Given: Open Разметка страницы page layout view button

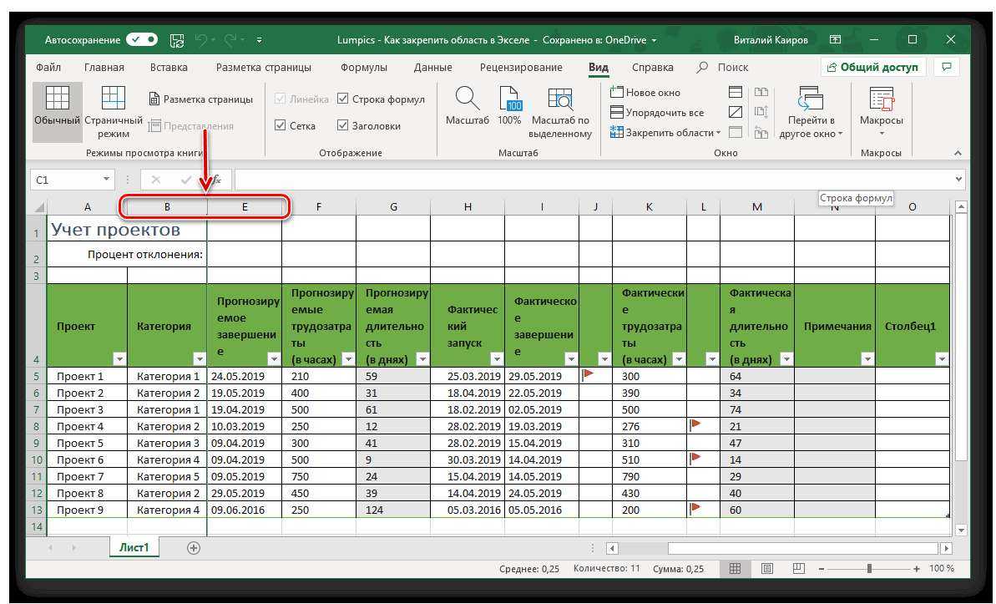Looking at the screenshot, I should 200,99.
